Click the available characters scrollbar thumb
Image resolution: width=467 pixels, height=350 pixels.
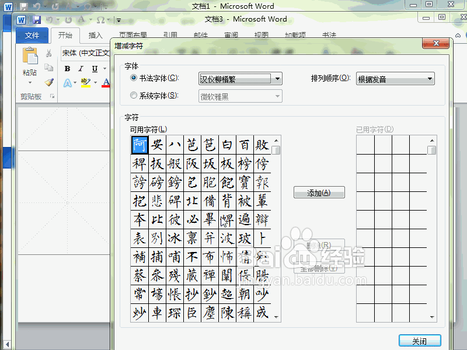tap(276, 150)
